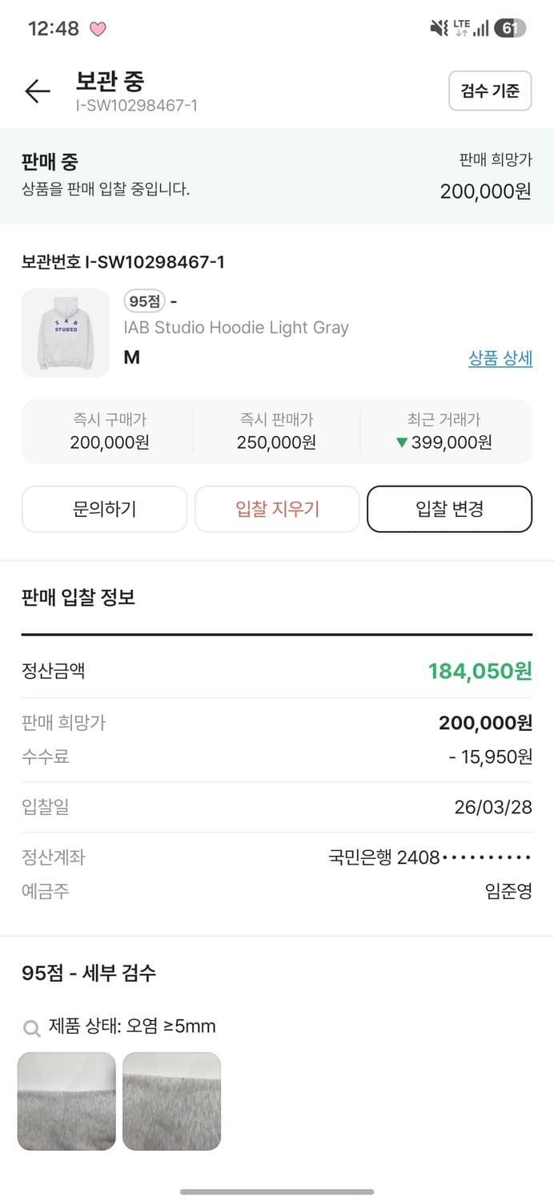Viewport: 554px width, 1202px height.
Task: Open the 검수 기준 panel
Action: pos(490,91)
